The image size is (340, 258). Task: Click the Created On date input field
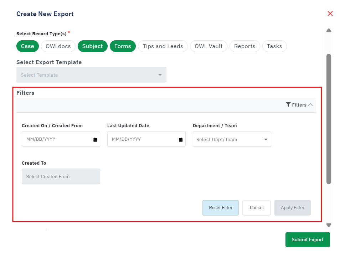61,139
